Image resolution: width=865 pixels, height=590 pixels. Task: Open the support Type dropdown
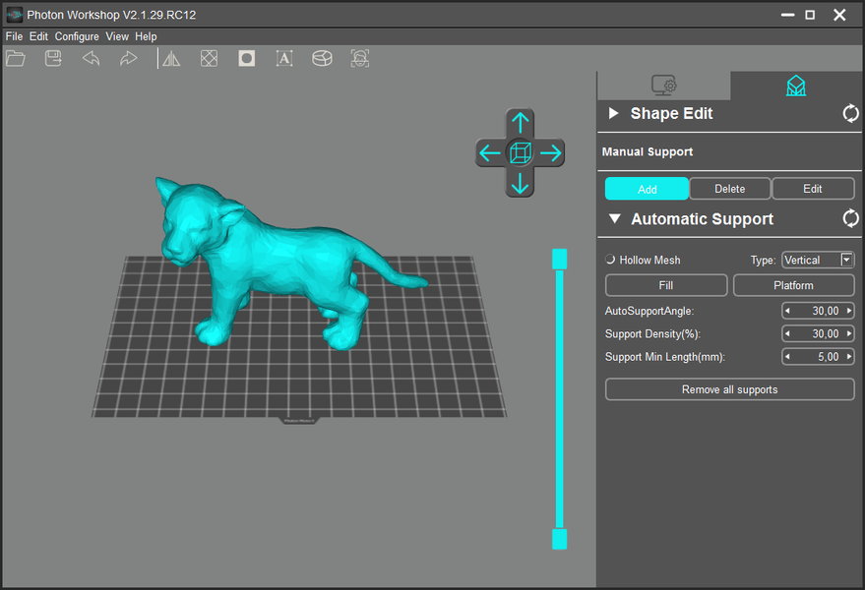846,260
